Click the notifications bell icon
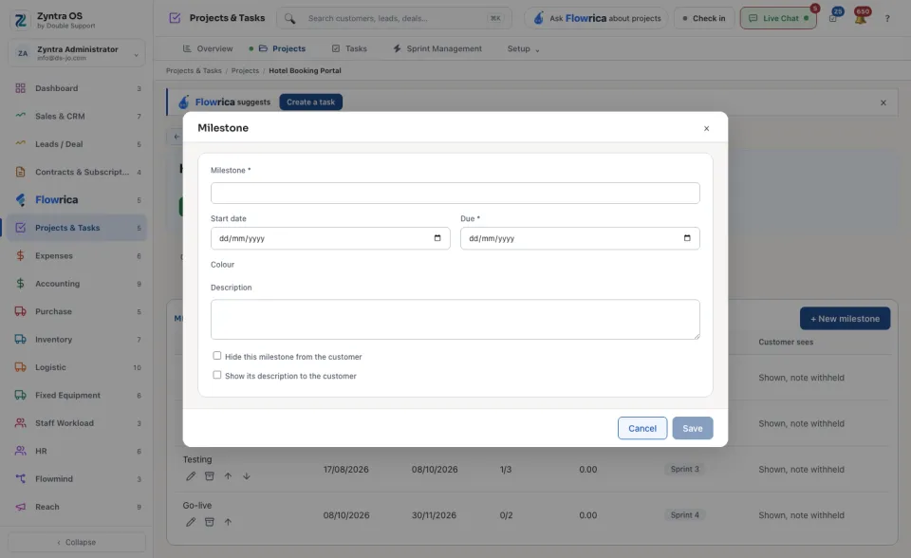 tap(861, 18)
